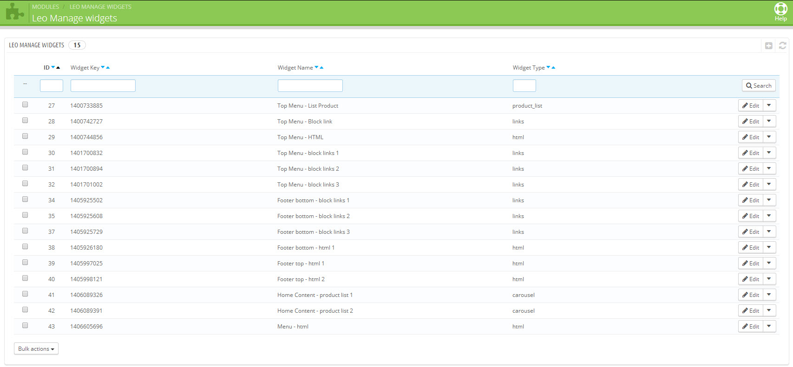Click the ID filter input field

point(52,85)
